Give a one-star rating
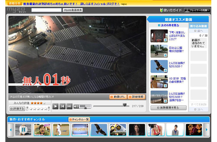 coord(31,109)
